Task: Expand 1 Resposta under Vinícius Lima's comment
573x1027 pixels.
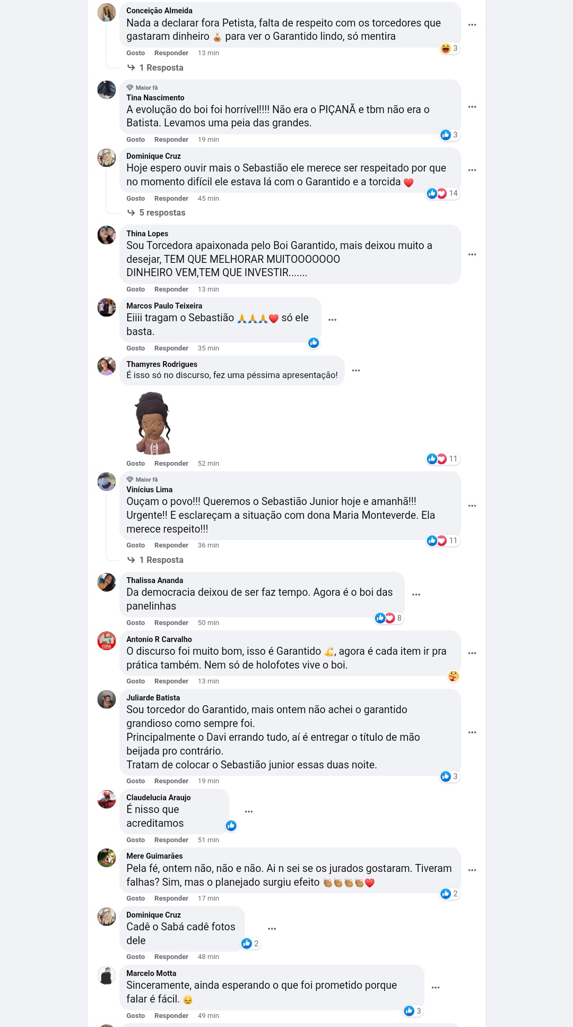Action: [155, 560]
